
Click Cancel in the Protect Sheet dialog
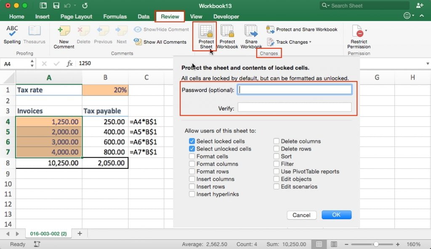[x=301, y=215]
